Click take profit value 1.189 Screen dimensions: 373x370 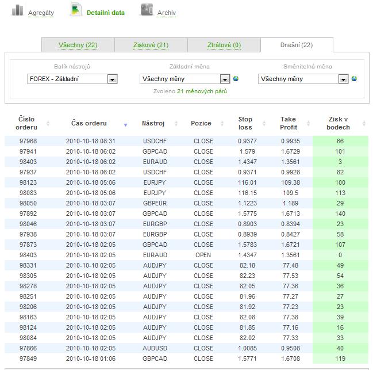tap(290, 203)
